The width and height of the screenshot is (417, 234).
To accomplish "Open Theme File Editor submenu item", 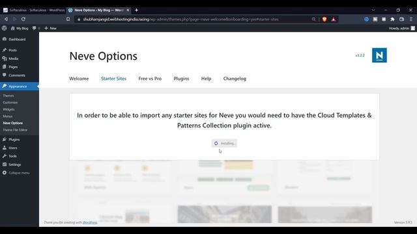I will tap(15, 130).
